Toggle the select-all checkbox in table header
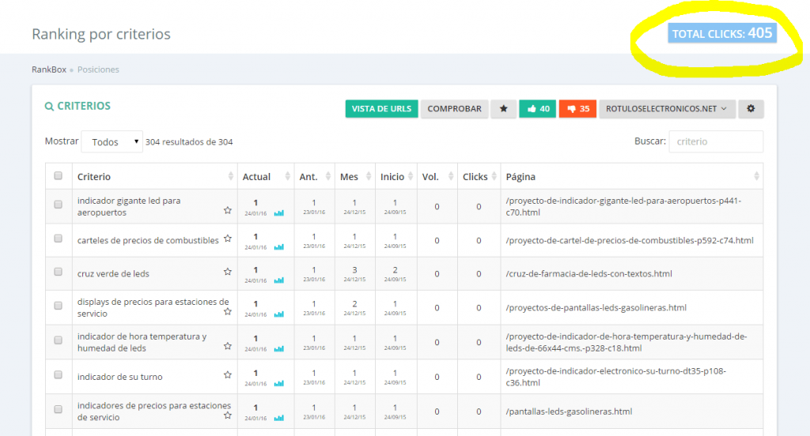Viewport: 810px width, 436px height. click(58, 176)
